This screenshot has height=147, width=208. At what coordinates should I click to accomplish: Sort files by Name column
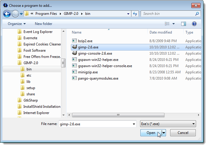pyautogui.click(x=77, y=32)
